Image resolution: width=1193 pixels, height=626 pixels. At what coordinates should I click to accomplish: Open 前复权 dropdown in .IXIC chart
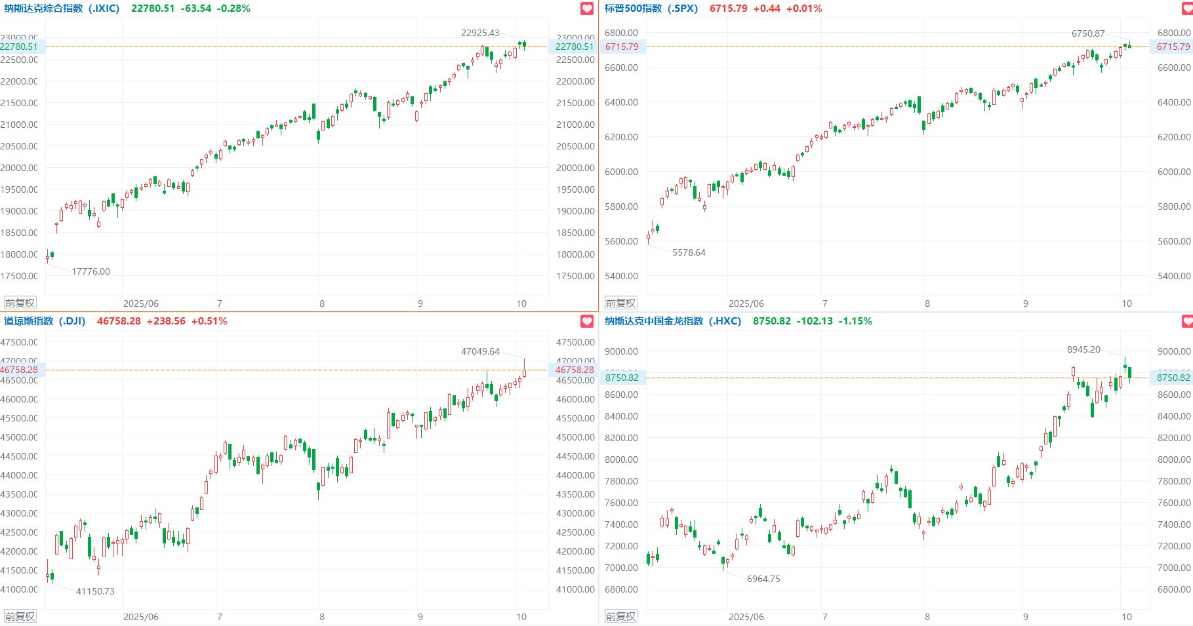(20, 303)
